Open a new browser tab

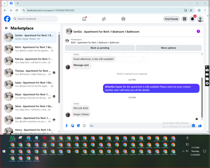pos(18,3)
